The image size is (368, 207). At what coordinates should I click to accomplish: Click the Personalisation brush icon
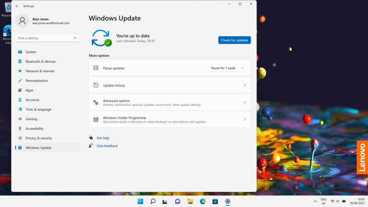20,81
